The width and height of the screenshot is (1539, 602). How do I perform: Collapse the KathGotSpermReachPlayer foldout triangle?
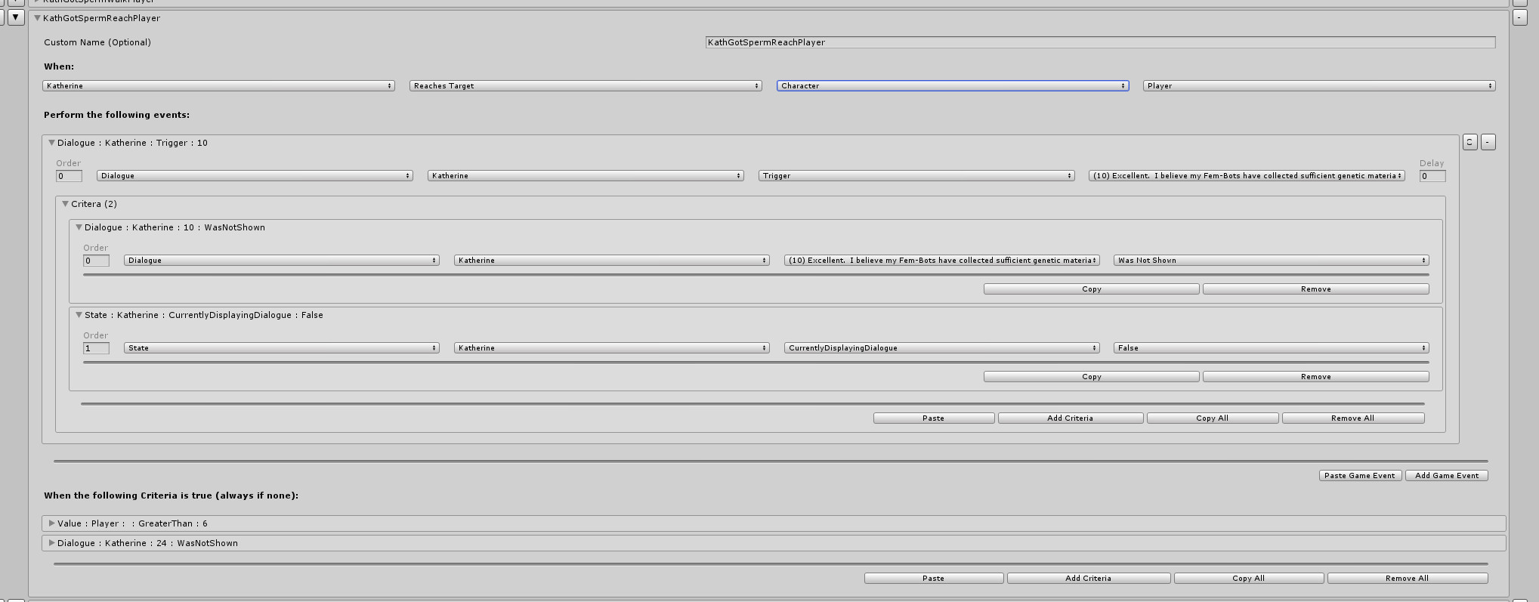tap(37, 18)
